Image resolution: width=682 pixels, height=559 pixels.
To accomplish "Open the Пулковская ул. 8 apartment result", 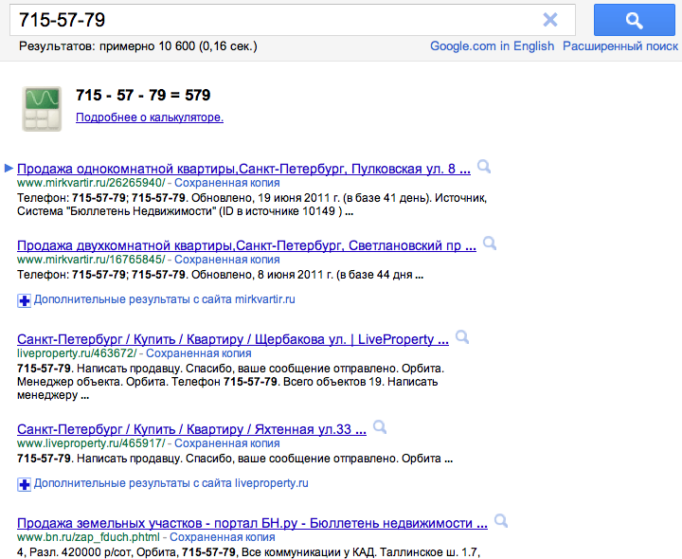I will (x=243, y=169).
